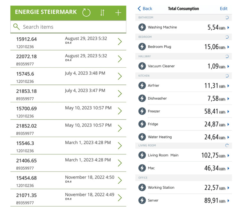Select the 15546.3 March 1 reading row
246x213 pixels.
(64, 146)
